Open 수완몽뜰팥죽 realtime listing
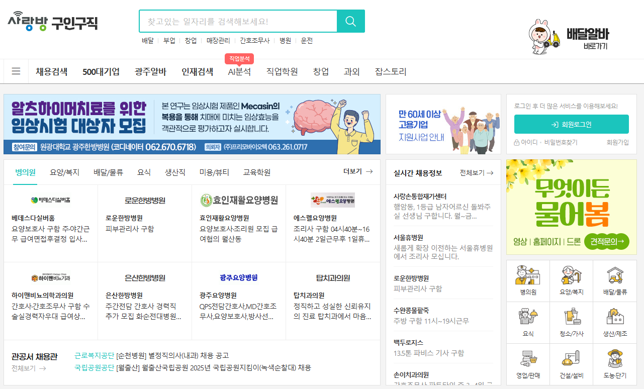The height and width of the screenshot is (389, 644). [x=443, y=316]
